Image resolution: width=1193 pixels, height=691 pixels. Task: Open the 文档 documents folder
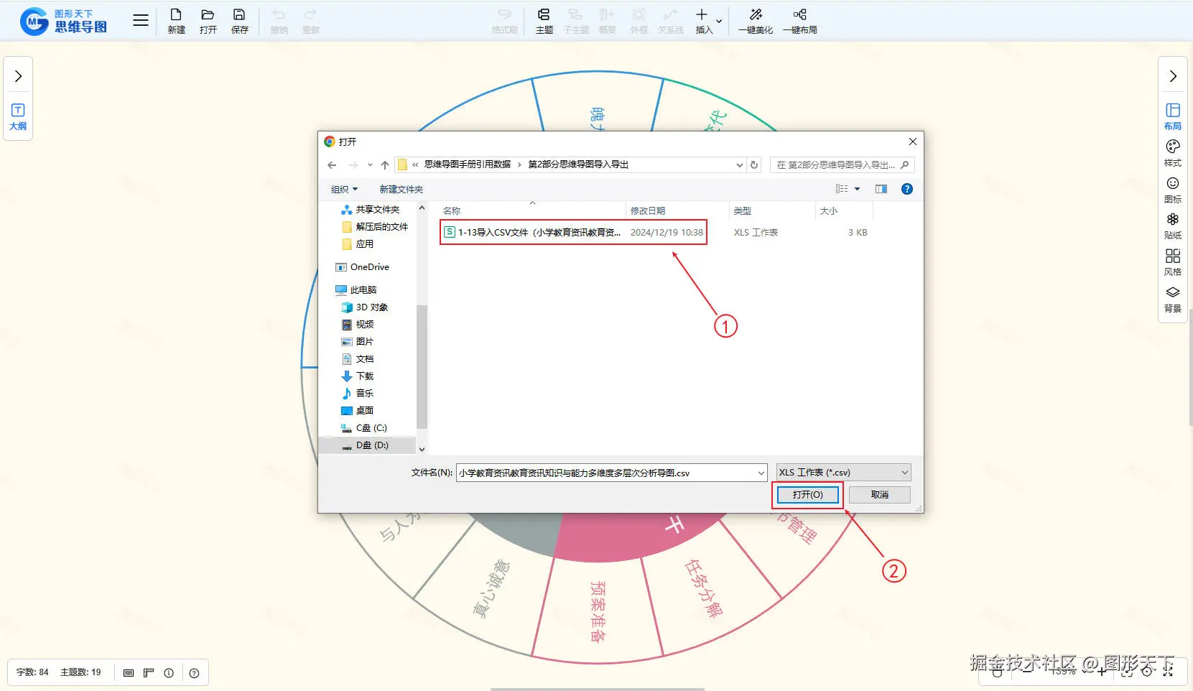[x=358, y=359]
